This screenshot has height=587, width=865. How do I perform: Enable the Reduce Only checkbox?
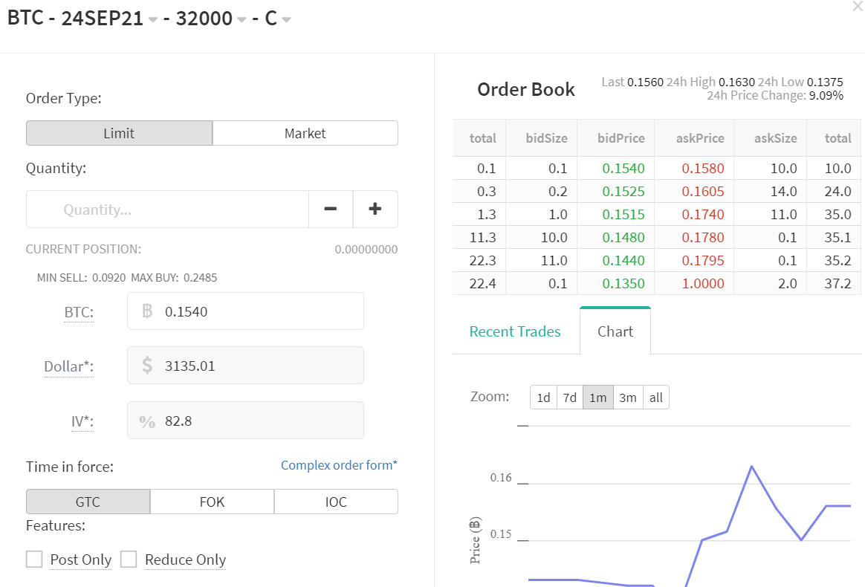click(129, 559)
